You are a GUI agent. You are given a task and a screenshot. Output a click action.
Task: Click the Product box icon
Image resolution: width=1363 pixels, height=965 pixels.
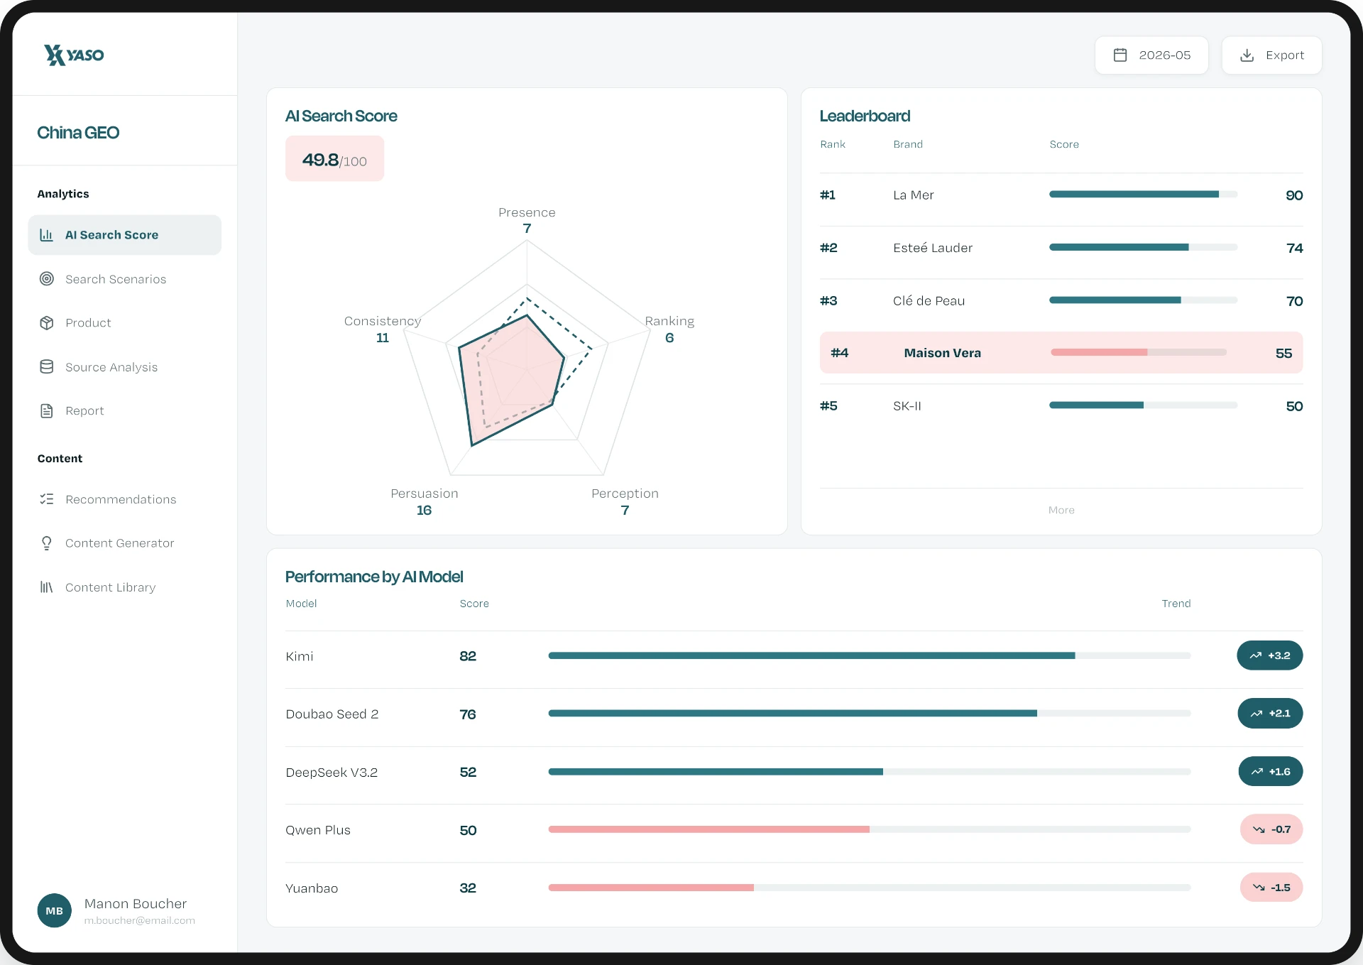pos(47,323)
